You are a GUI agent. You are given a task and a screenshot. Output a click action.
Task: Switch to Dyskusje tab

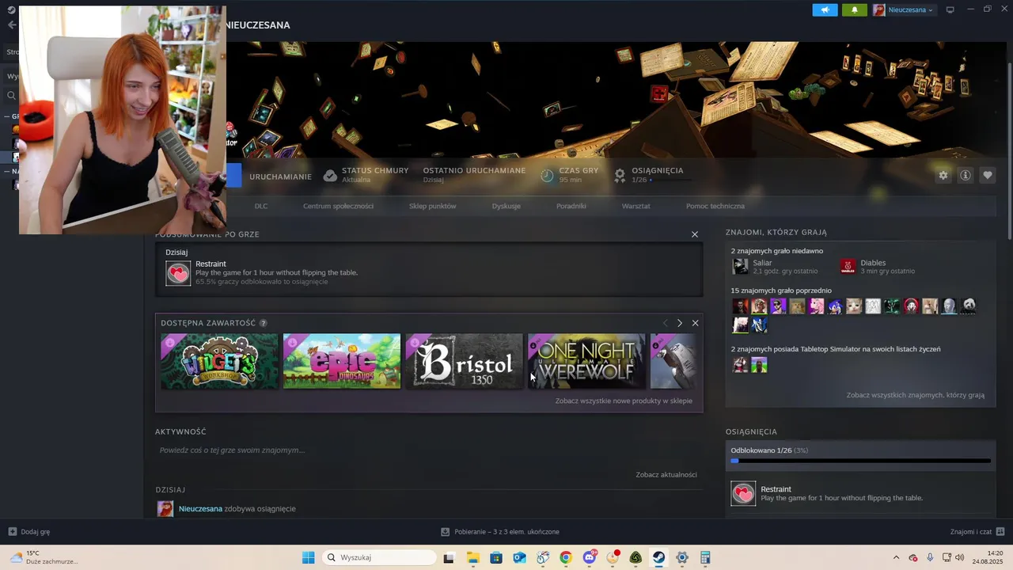[x=506, y=206]
